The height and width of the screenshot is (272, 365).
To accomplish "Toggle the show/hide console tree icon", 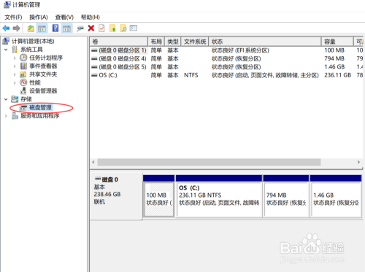I will (x=42, y=28).
